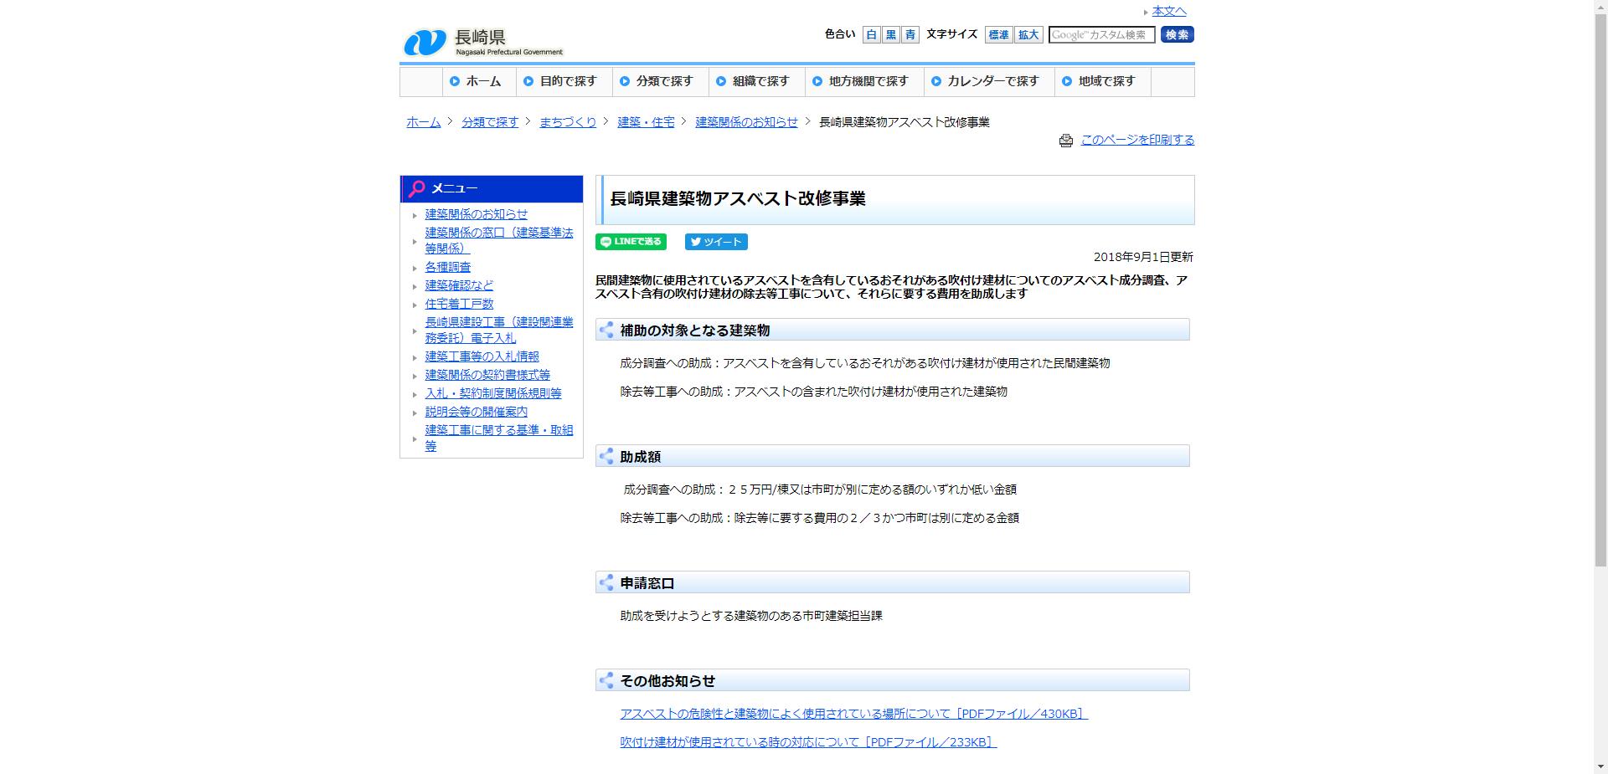Select 分類で探す in the top navigation

pyautogui.click(x=661, y=81)
